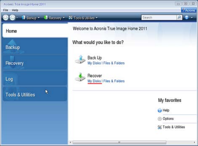Click the Back Up drive icon
The width and height of the screenshot is (198, 146).
pyautogui.click(x=80, y=59)
